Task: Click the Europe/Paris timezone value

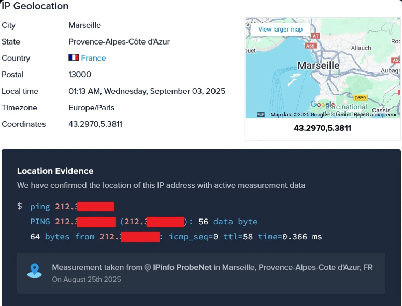Action: tap(92, 108)
